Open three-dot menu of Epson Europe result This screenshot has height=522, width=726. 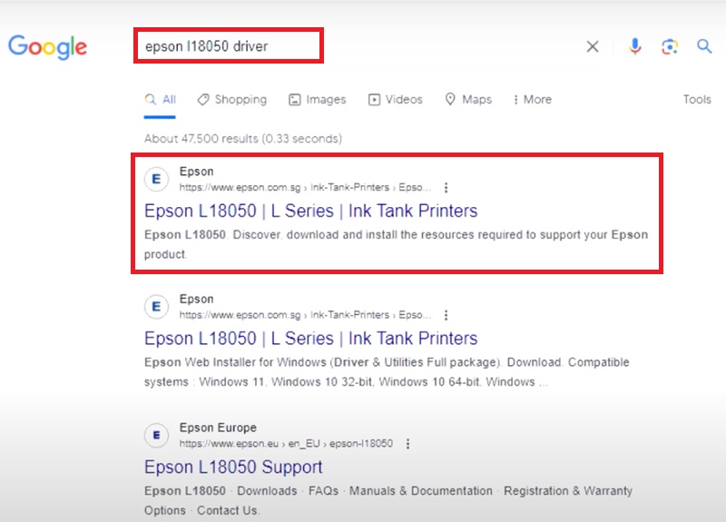point(407,444)
